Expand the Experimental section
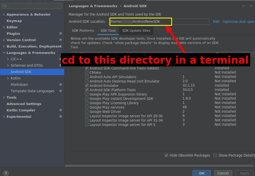 4,116
